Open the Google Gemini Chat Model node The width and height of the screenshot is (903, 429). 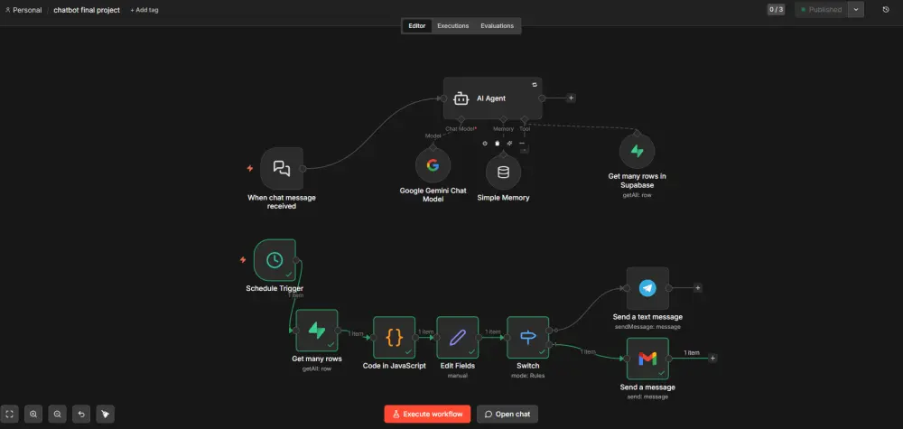[433, 166]
